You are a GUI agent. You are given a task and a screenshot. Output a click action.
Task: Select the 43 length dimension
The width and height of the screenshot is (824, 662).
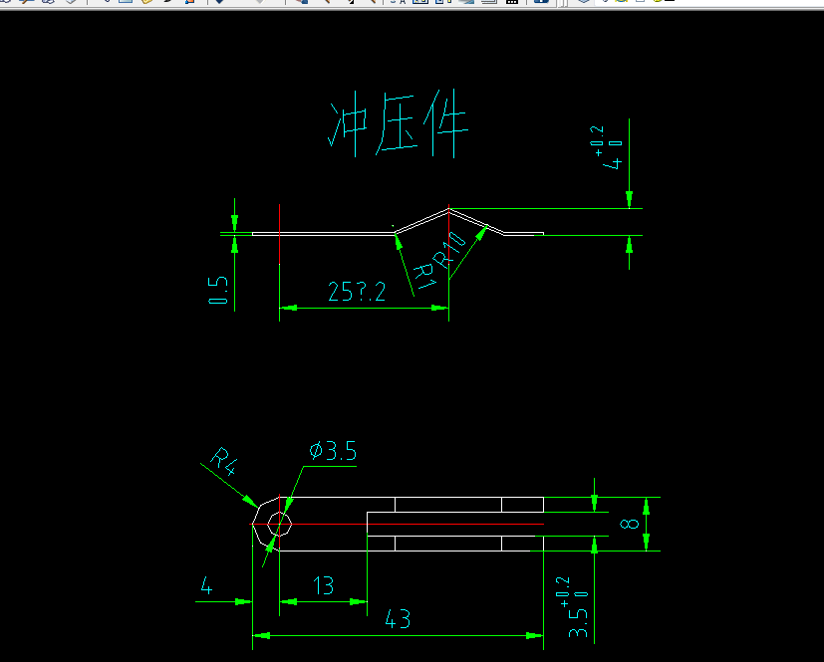click(x=399, y=619)
